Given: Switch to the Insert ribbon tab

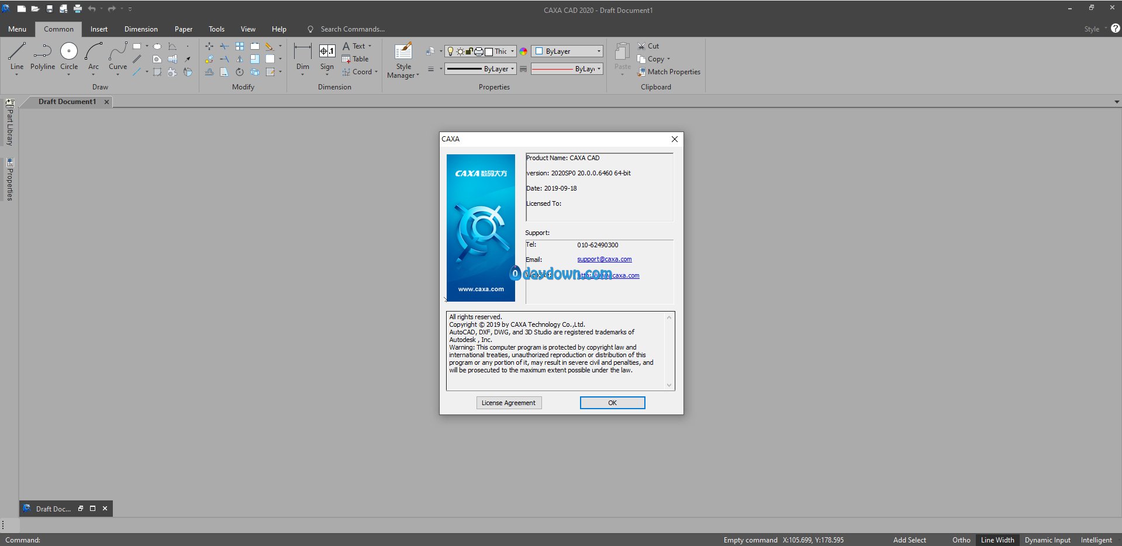Looking at the screenshot, I should 99,29.
